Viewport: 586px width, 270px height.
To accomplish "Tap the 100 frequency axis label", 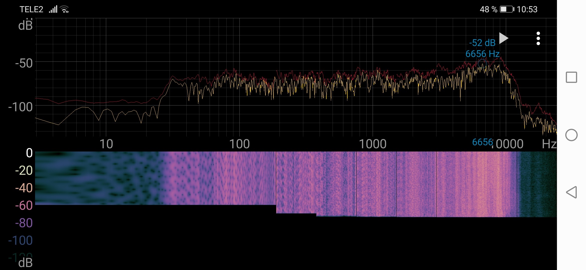I will [239, 144].
